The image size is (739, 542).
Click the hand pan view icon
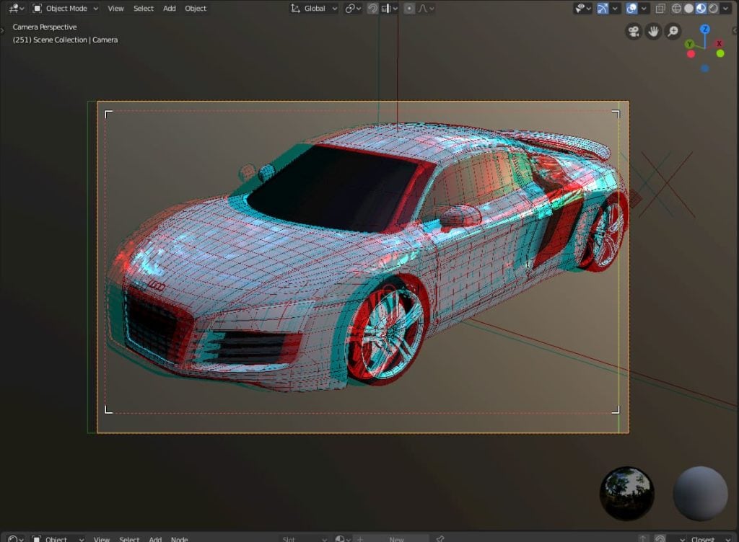click(x=653, y=31)
